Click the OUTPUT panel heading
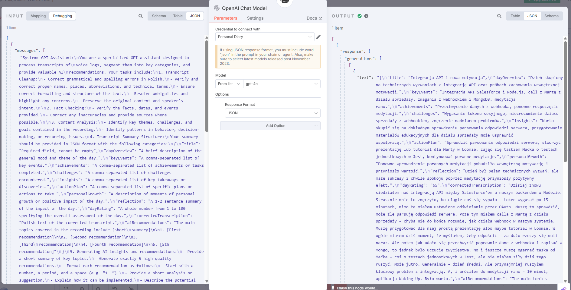The height and width of the screenshot is (290, 571). [x=343, y=16]
